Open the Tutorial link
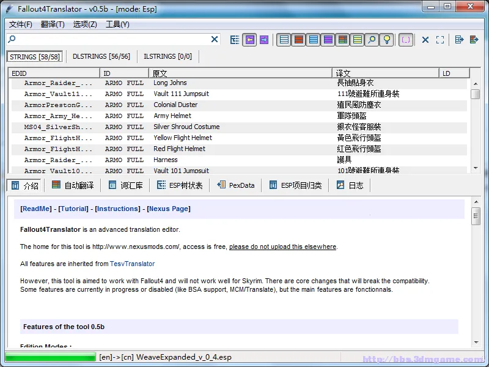The image size is (489, 367). tap(73, 209)
